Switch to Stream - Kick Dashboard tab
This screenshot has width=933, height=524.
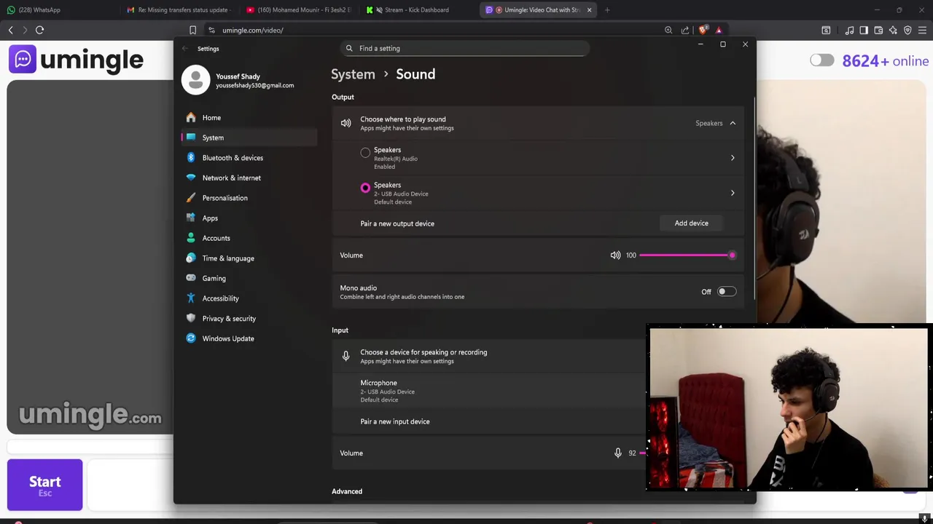pyautogui.click(x=418, y=9)
